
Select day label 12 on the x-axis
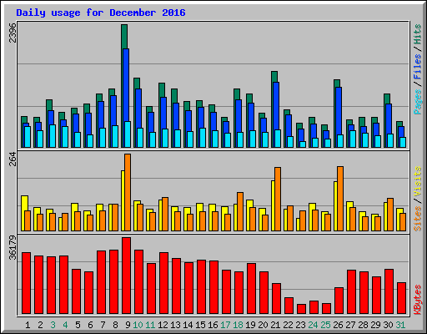(163, 325)
